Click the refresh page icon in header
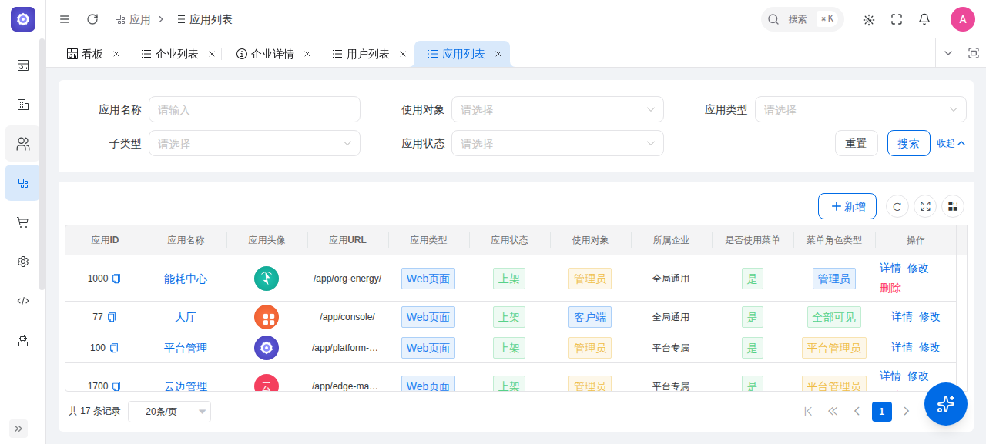 point(92,19)
